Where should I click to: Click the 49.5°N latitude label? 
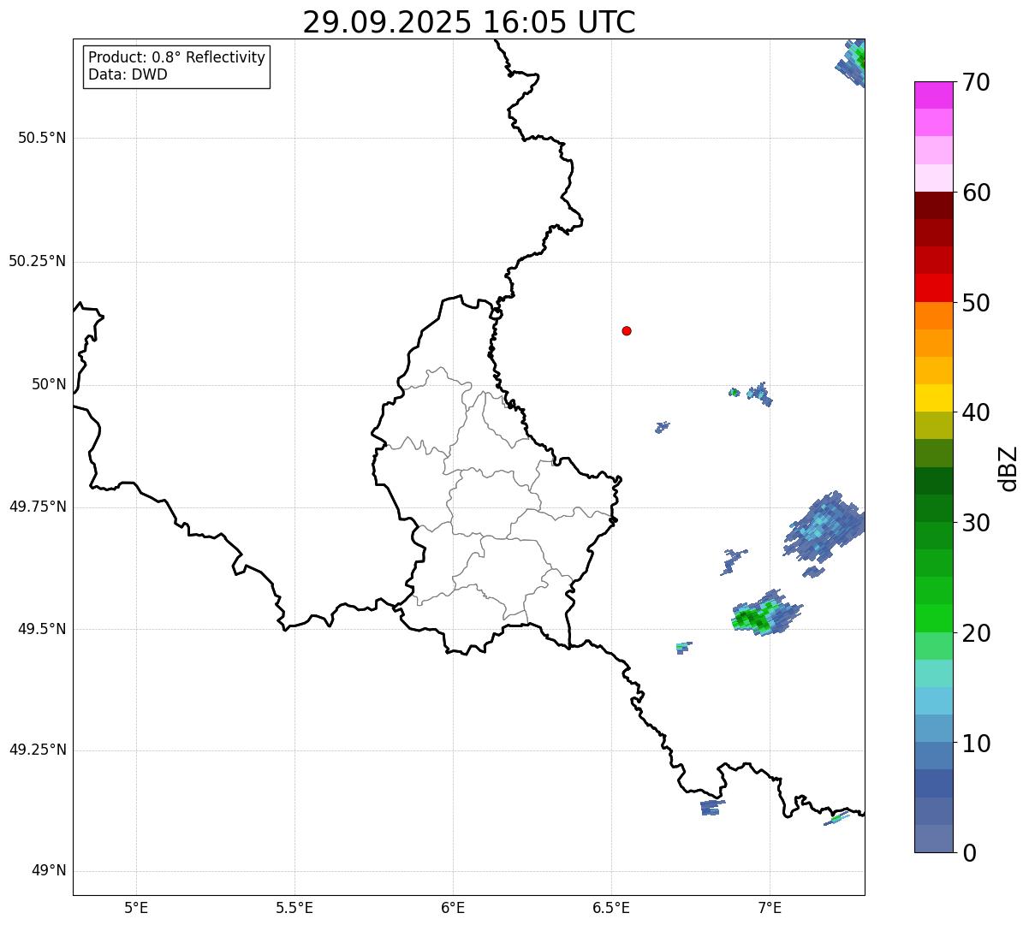pyautogui.click(x=42, y=629)
